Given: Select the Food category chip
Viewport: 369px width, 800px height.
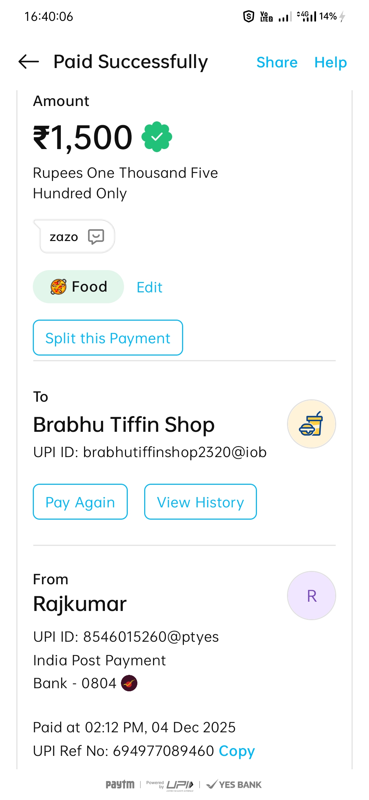Looking at the screenshot, I should point(78,287).
